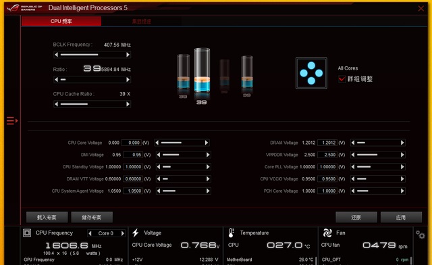Click the Core 0 selector label
This screenshot has height=265, width=432.
(106, 233)
